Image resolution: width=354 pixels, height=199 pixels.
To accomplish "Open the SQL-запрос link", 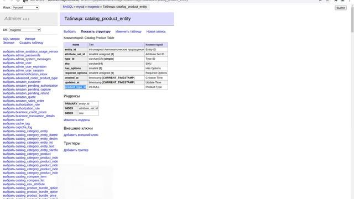I will pos(11,39).
